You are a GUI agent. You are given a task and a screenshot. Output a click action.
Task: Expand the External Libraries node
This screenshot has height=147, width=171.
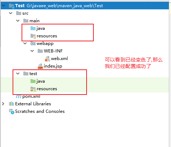3,104
